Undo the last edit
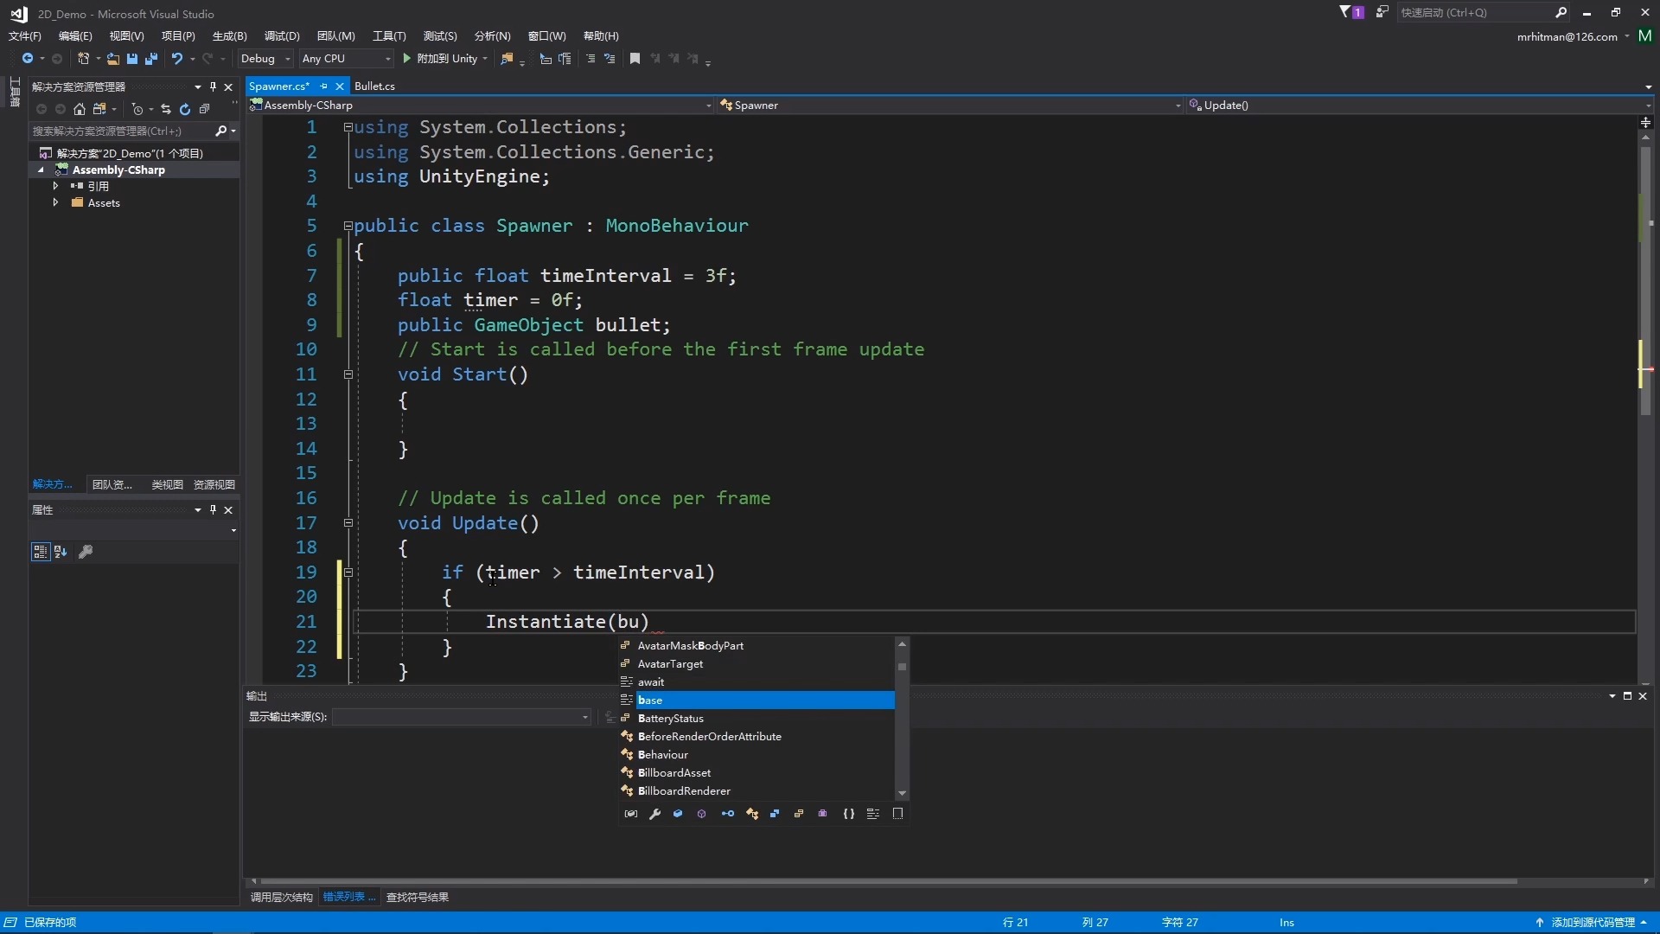The image size is (1660, 934). tap(177, 59)
